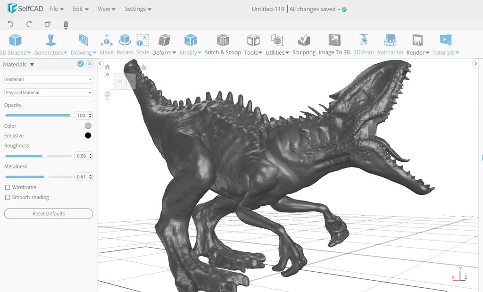Open the Stitch & Scoop tool
483x292 pixels.
click(223, 45)
